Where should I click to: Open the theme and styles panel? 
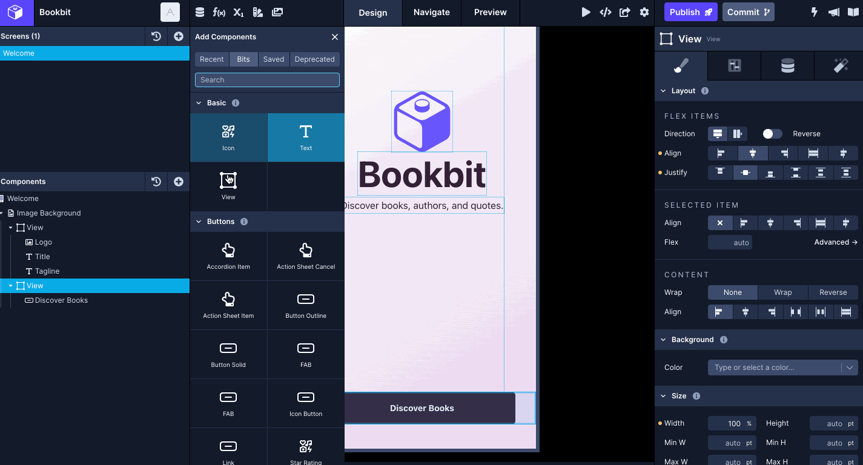pyautogui.click(x=257, y=12)
